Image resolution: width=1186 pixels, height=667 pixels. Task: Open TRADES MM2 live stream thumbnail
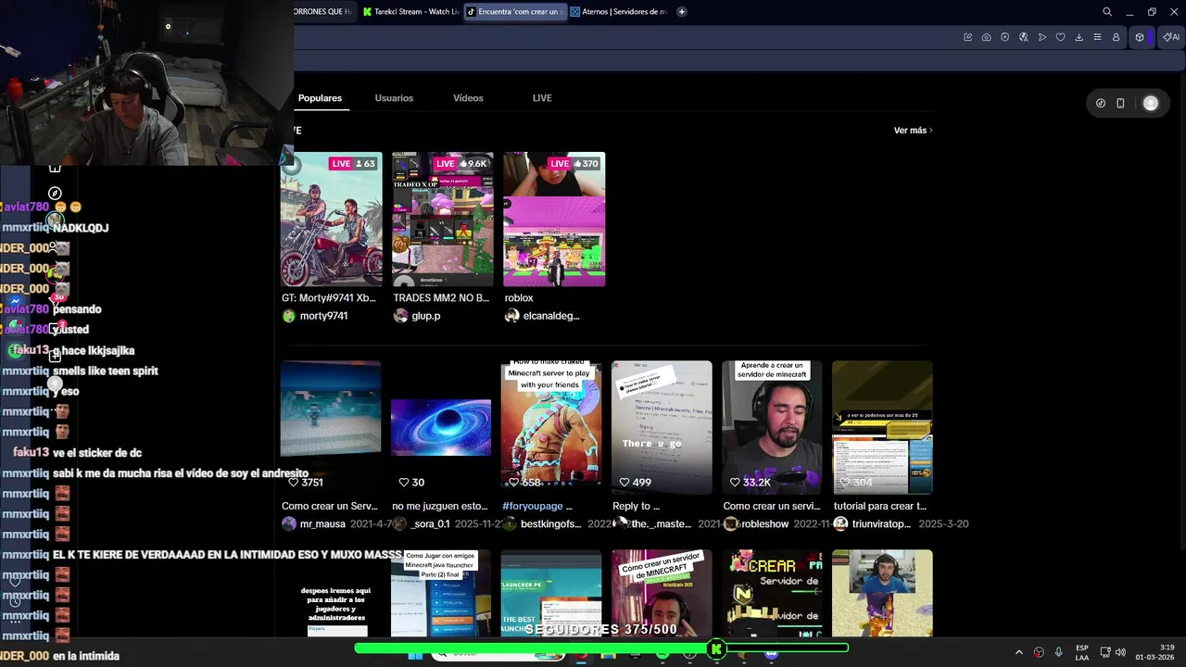tap(443, 220)
